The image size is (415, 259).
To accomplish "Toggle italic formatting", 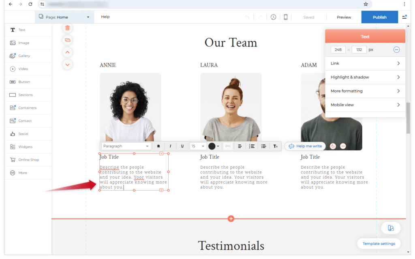I will click(x=170, y=146).
